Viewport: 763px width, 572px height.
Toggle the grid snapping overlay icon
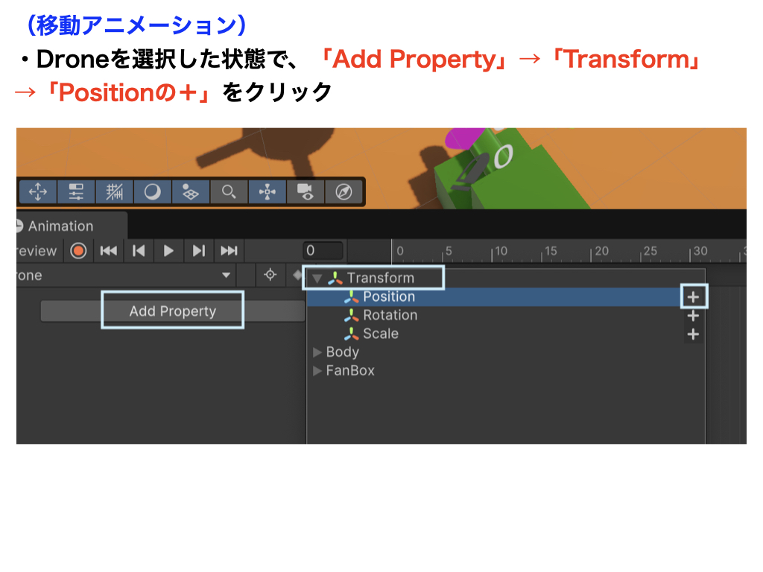click(114, 192)
